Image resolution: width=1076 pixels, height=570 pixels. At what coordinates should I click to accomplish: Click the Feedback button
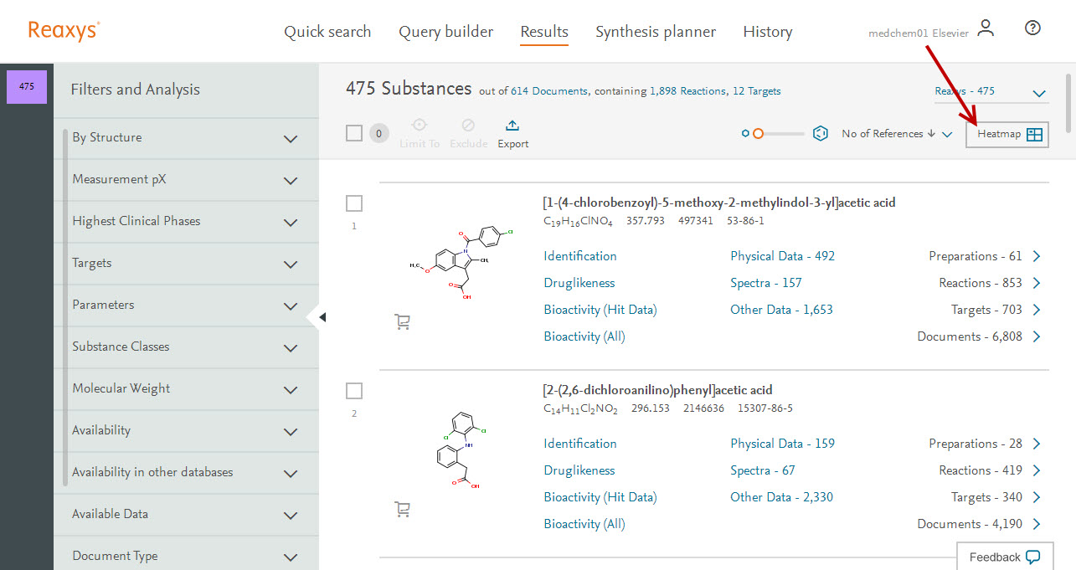pyautogui.click(x=1004, y=557)
